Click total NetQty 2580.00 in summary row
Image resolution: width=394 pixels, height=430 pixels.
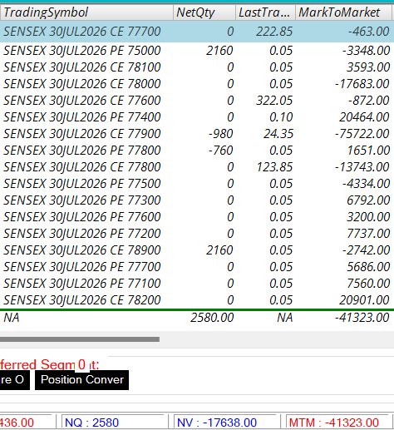point(212,318)
